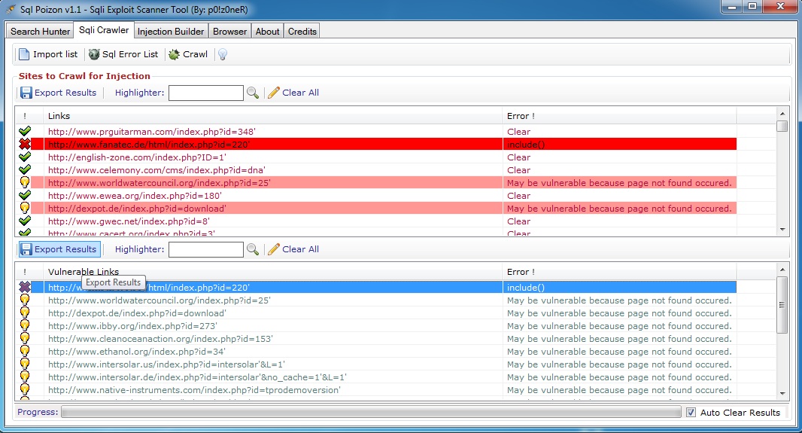Click the upper list scrollbar down arrow
Image resolution: width=802 pixels, height=433 pixels.
782,230
